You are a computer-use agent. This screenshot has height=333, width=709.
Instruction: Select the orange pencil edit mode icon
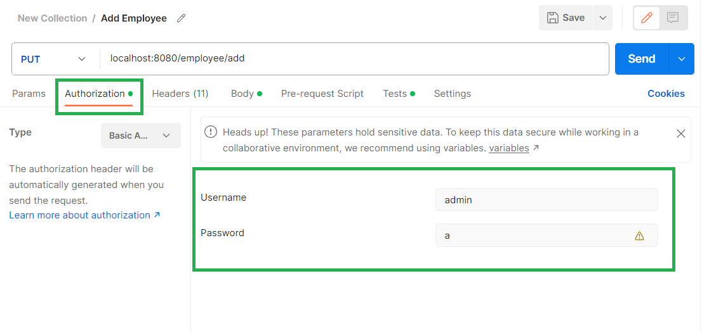tap(647, 18)
